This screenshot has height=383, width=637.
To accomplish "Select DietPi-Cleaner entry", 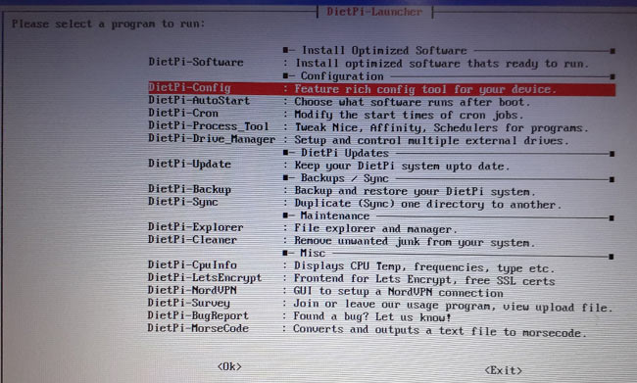I will coord(192,240).
